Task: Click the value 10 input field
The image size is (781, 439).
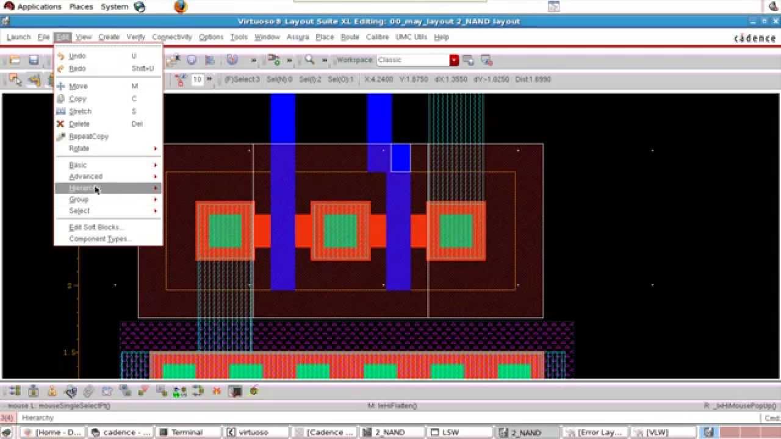Action: 197,79
